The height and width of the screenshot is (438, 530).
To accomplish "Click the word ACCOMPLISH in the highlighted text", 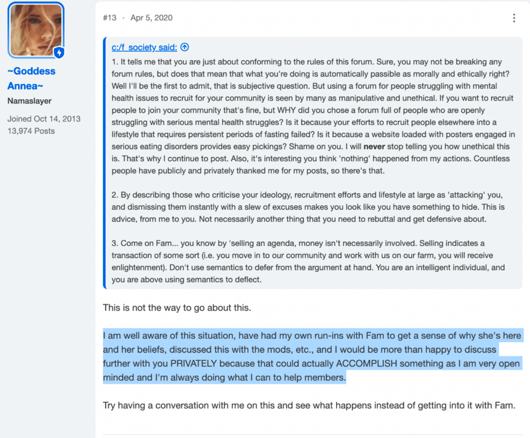I will coord(366,364).
